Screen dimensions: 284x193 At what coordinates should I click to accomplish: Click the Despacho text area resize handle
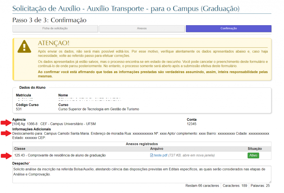pos(270,181)
